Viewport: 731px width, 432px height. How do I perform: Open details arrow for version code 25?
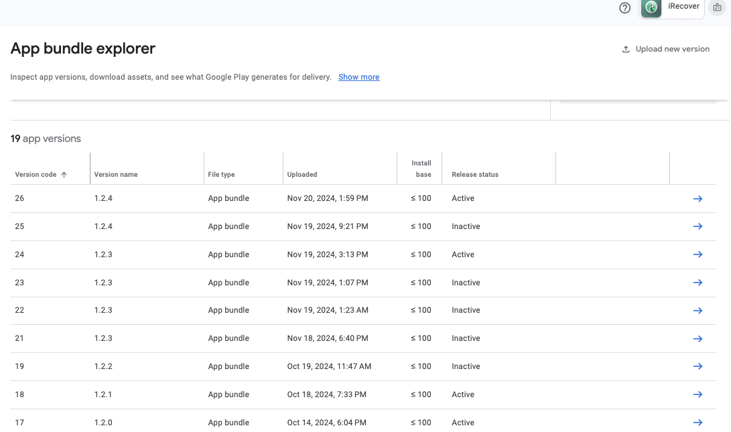click(697, 226)
